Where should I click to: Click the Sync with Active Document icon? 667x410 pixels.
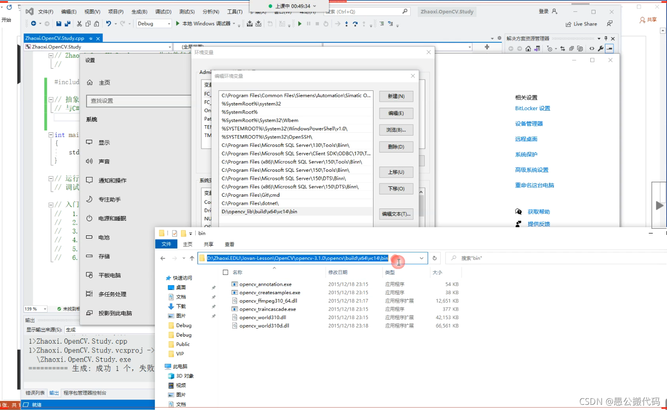coord(563,48)
